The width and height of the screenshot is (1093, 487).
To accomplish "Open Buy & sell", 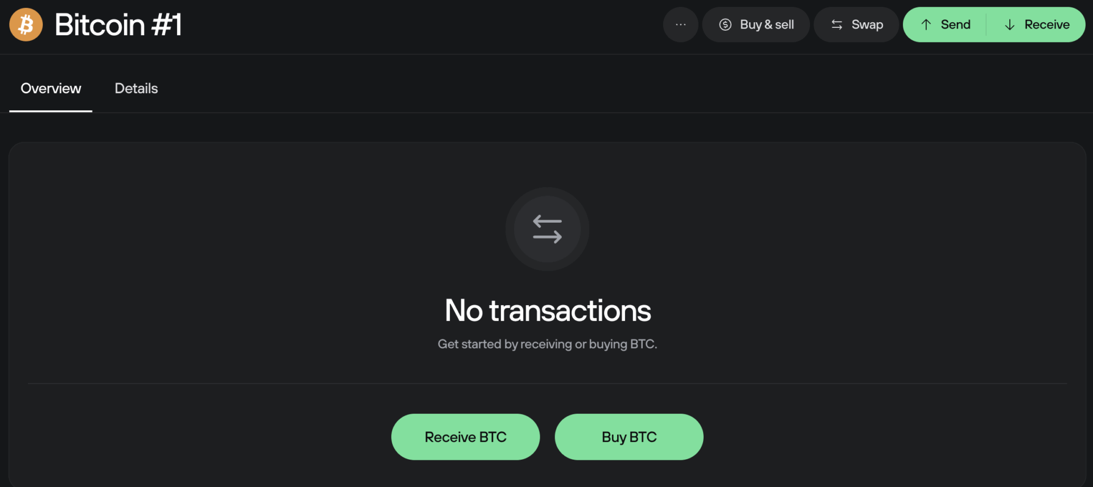I will click(x=755, y=24).
